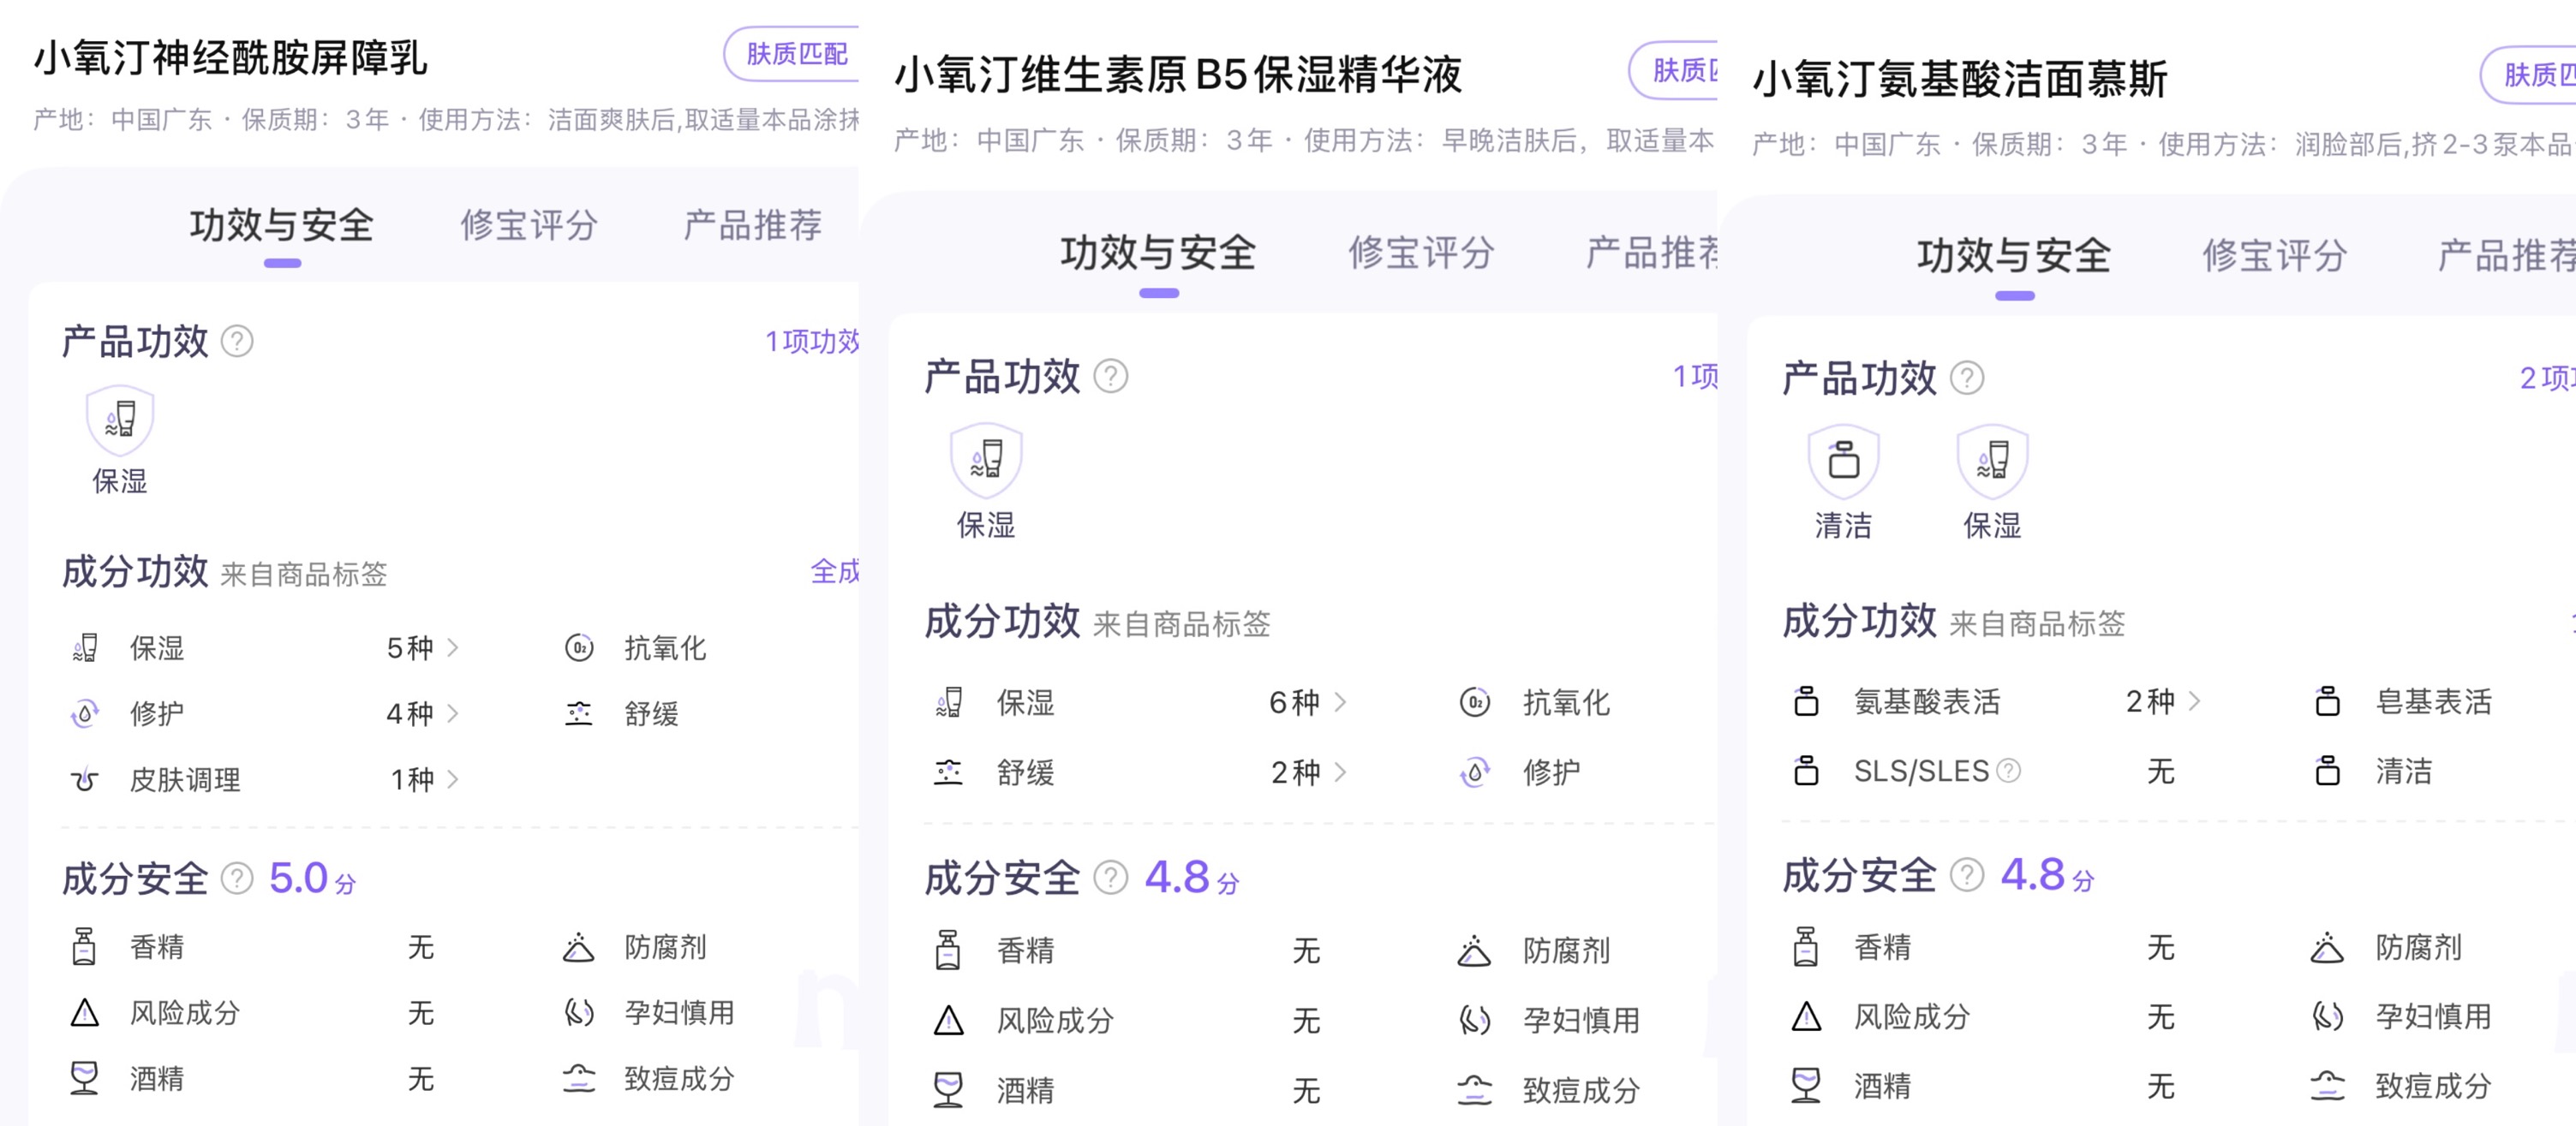
Task: Tap 防腐剂 icon in 精华液 panel
Action: (1474, 950)
